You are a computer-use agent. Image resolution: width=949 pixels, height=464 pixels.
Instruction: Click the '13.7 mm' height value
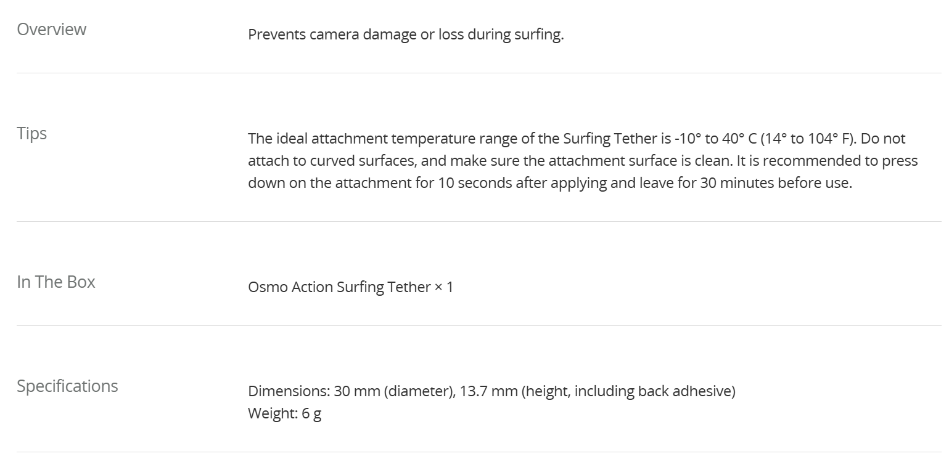pyautogui.click(x=488, y=391)
